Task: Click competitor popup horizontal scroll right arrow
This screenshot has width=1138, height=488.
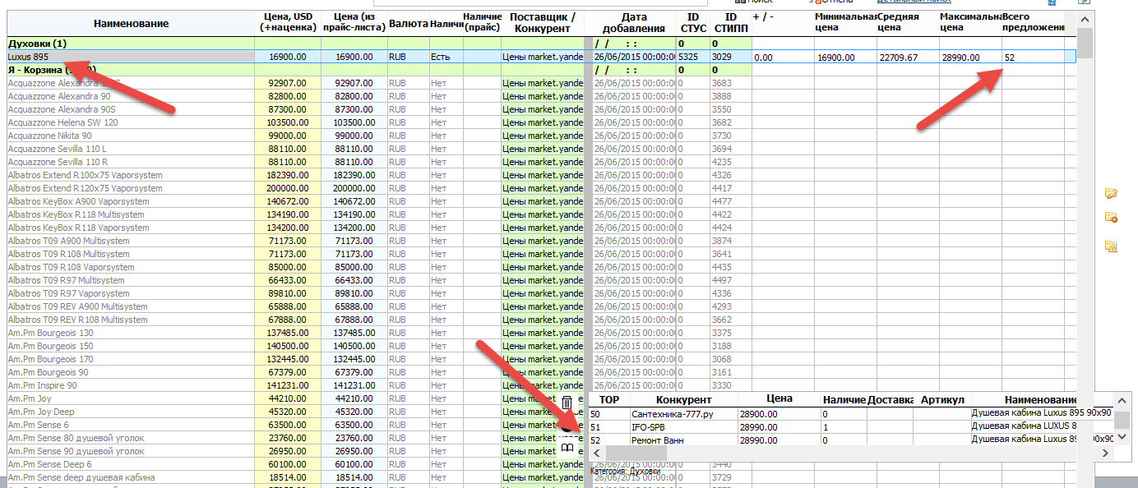Action: click(x=1106, y=453)
